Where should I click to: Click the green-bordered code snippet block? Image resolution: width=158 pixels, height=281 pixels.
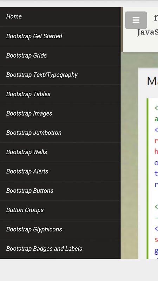tap(152, 178)
